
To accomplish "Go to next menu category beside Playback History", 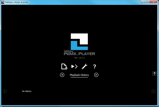I will 96,75.
